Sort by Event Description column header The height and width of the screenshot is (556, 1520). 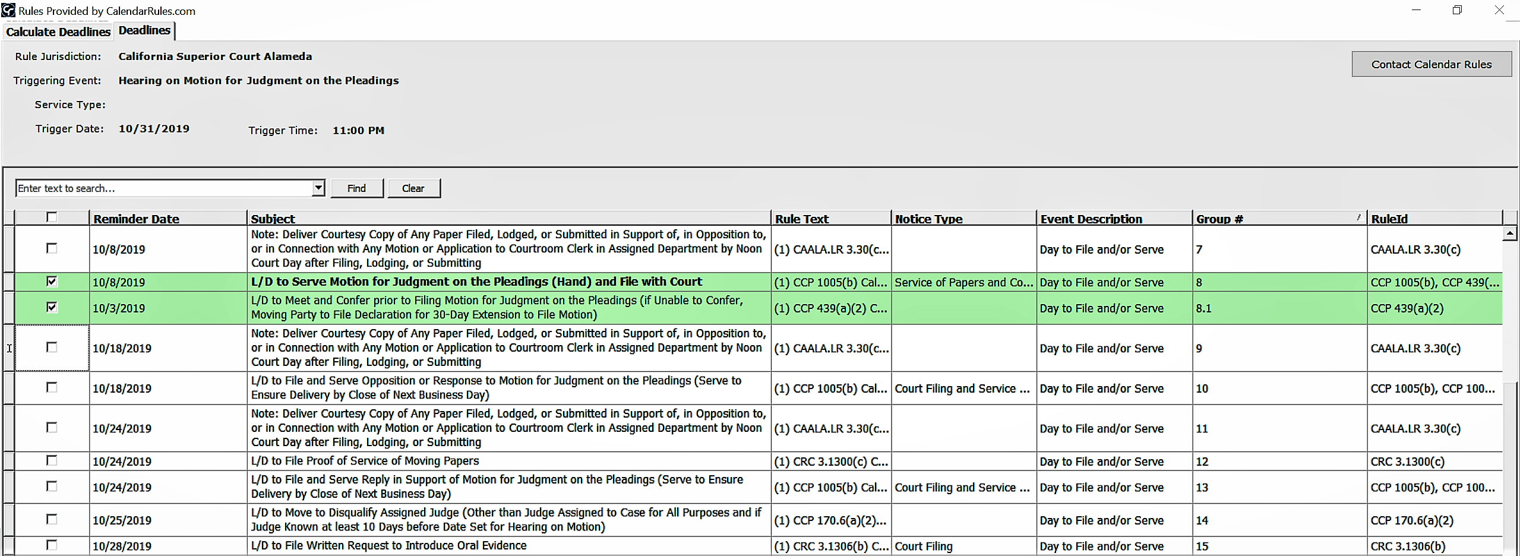point(1114,218)
